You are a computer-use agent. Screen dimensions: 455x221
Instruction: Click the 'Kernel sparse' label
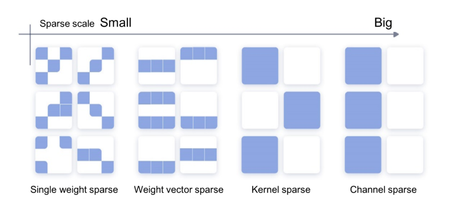281,190
